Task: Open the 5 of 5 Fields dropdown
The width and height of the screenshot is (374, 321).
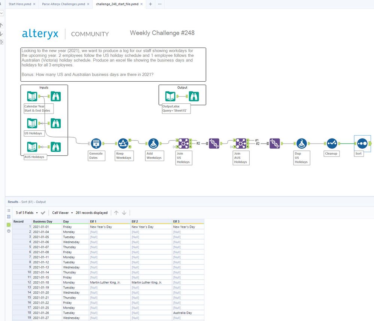Action: point(27,213)
